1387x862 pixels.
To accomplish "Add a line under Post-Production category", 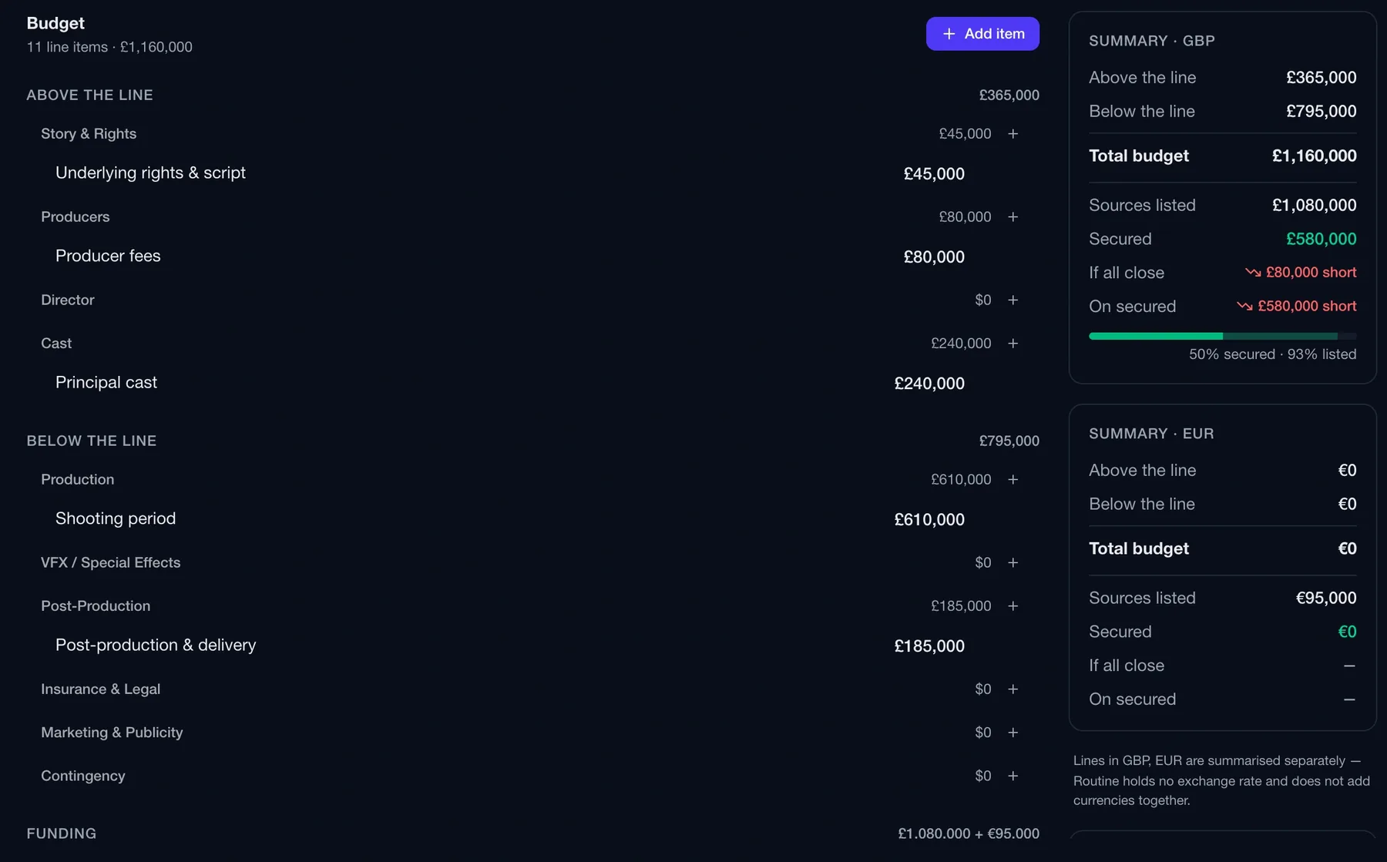I will (x=1013, y=606).
